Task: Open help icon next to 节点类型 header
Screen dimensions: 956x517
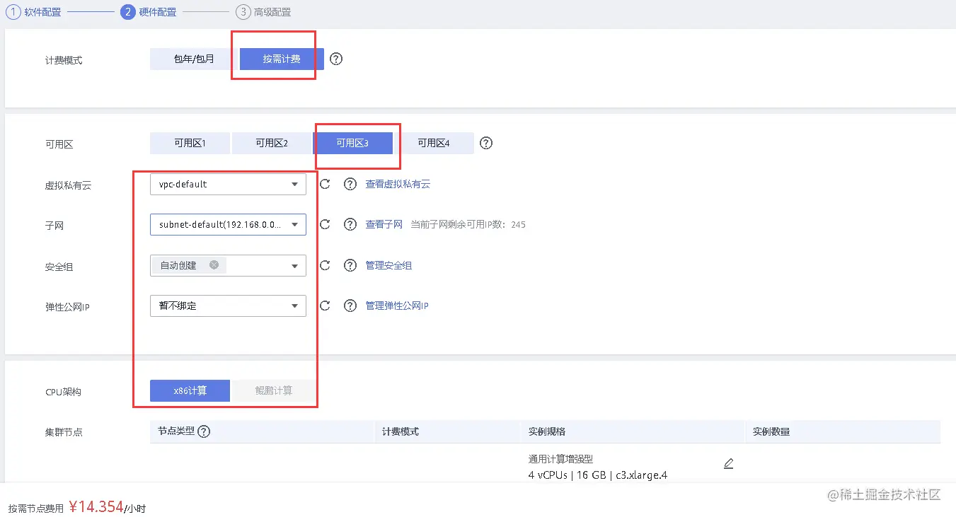Action: (x=204, y=431)
